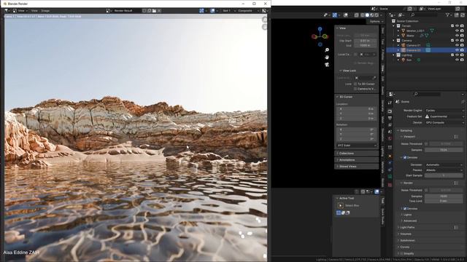
Task: Toggle camera view icon in the 3D viewport
Action: point(327,65)
